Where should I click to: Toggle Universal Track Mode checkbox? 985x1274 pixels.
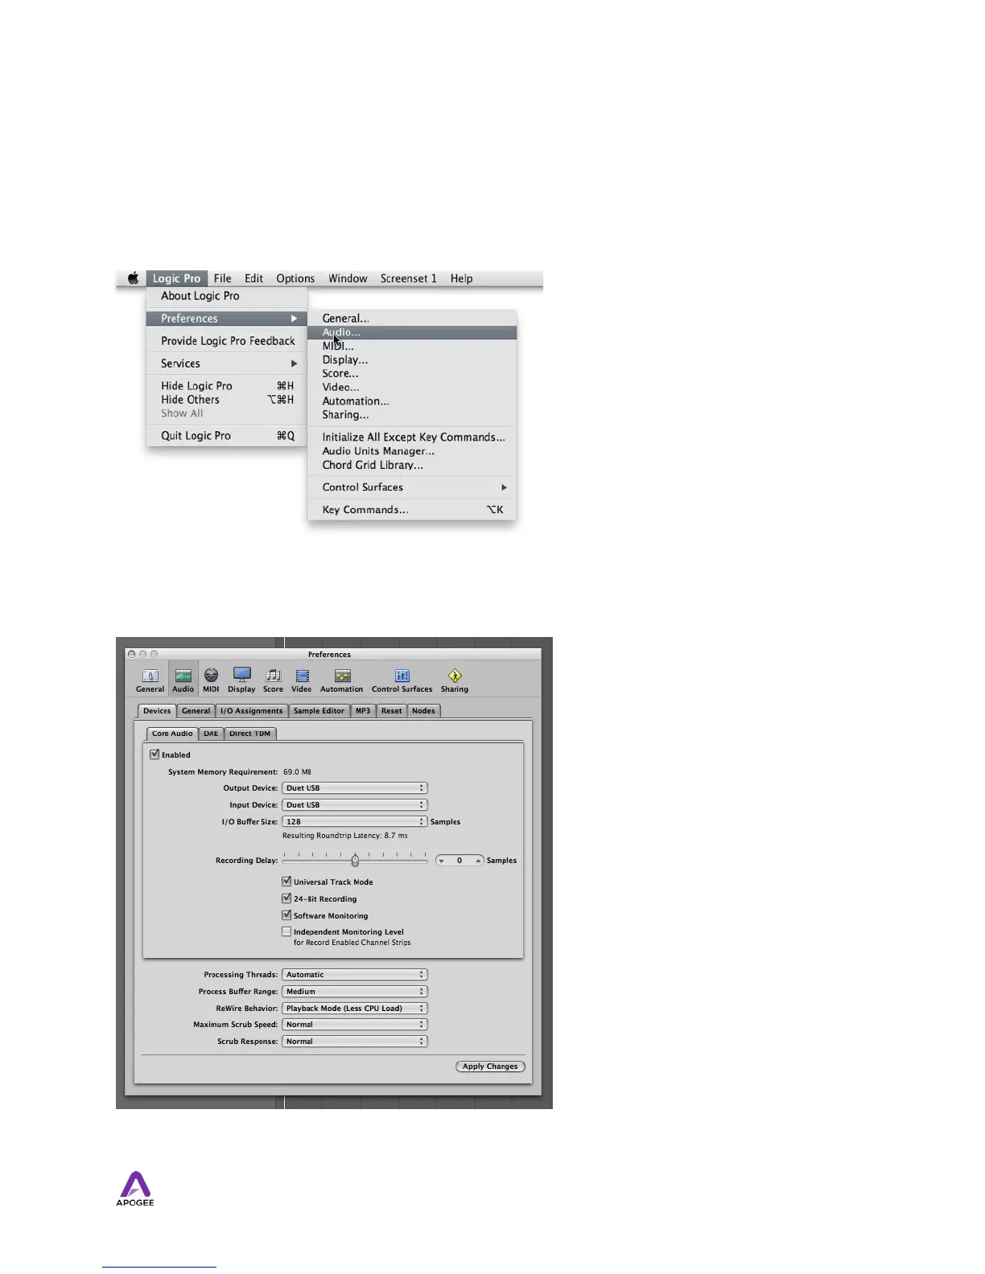(286, 882)
